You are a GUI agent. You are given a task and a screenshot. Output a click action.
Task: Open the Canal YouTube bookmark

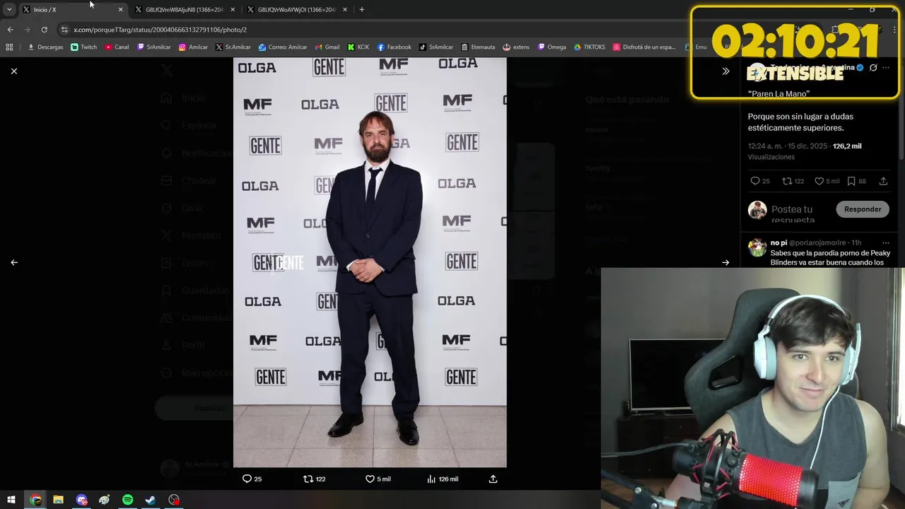[117, 47]
